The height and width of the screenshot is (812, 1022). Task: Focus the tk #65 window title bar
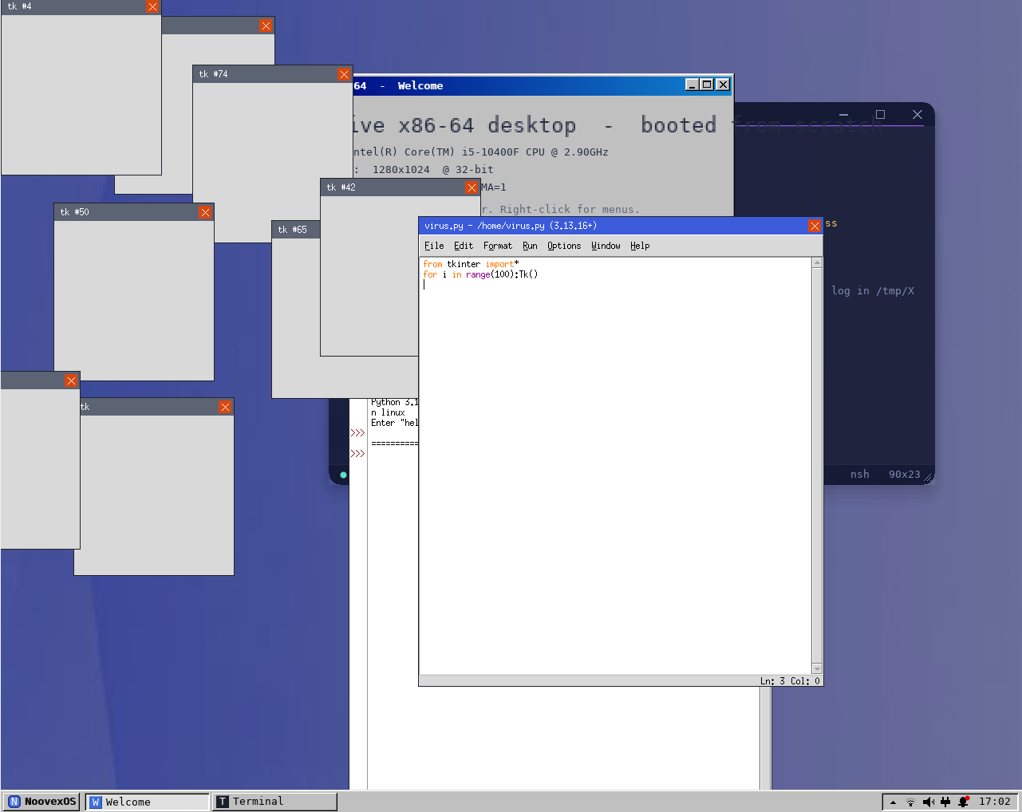point(296,230)
